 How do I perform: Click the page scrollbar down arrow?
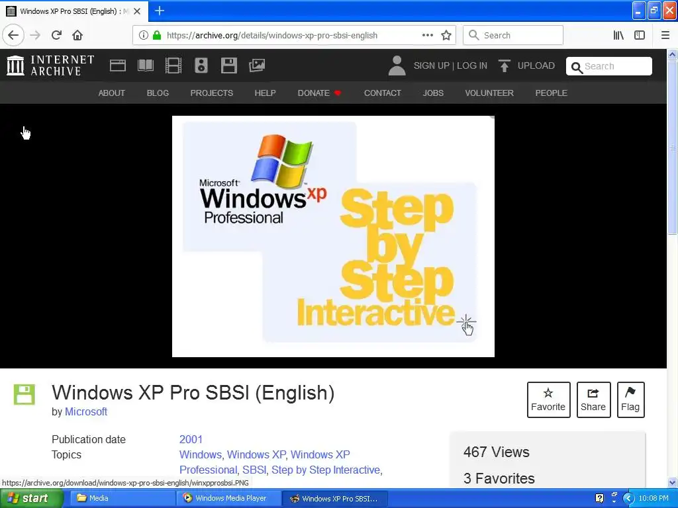[x=673, y=482]
